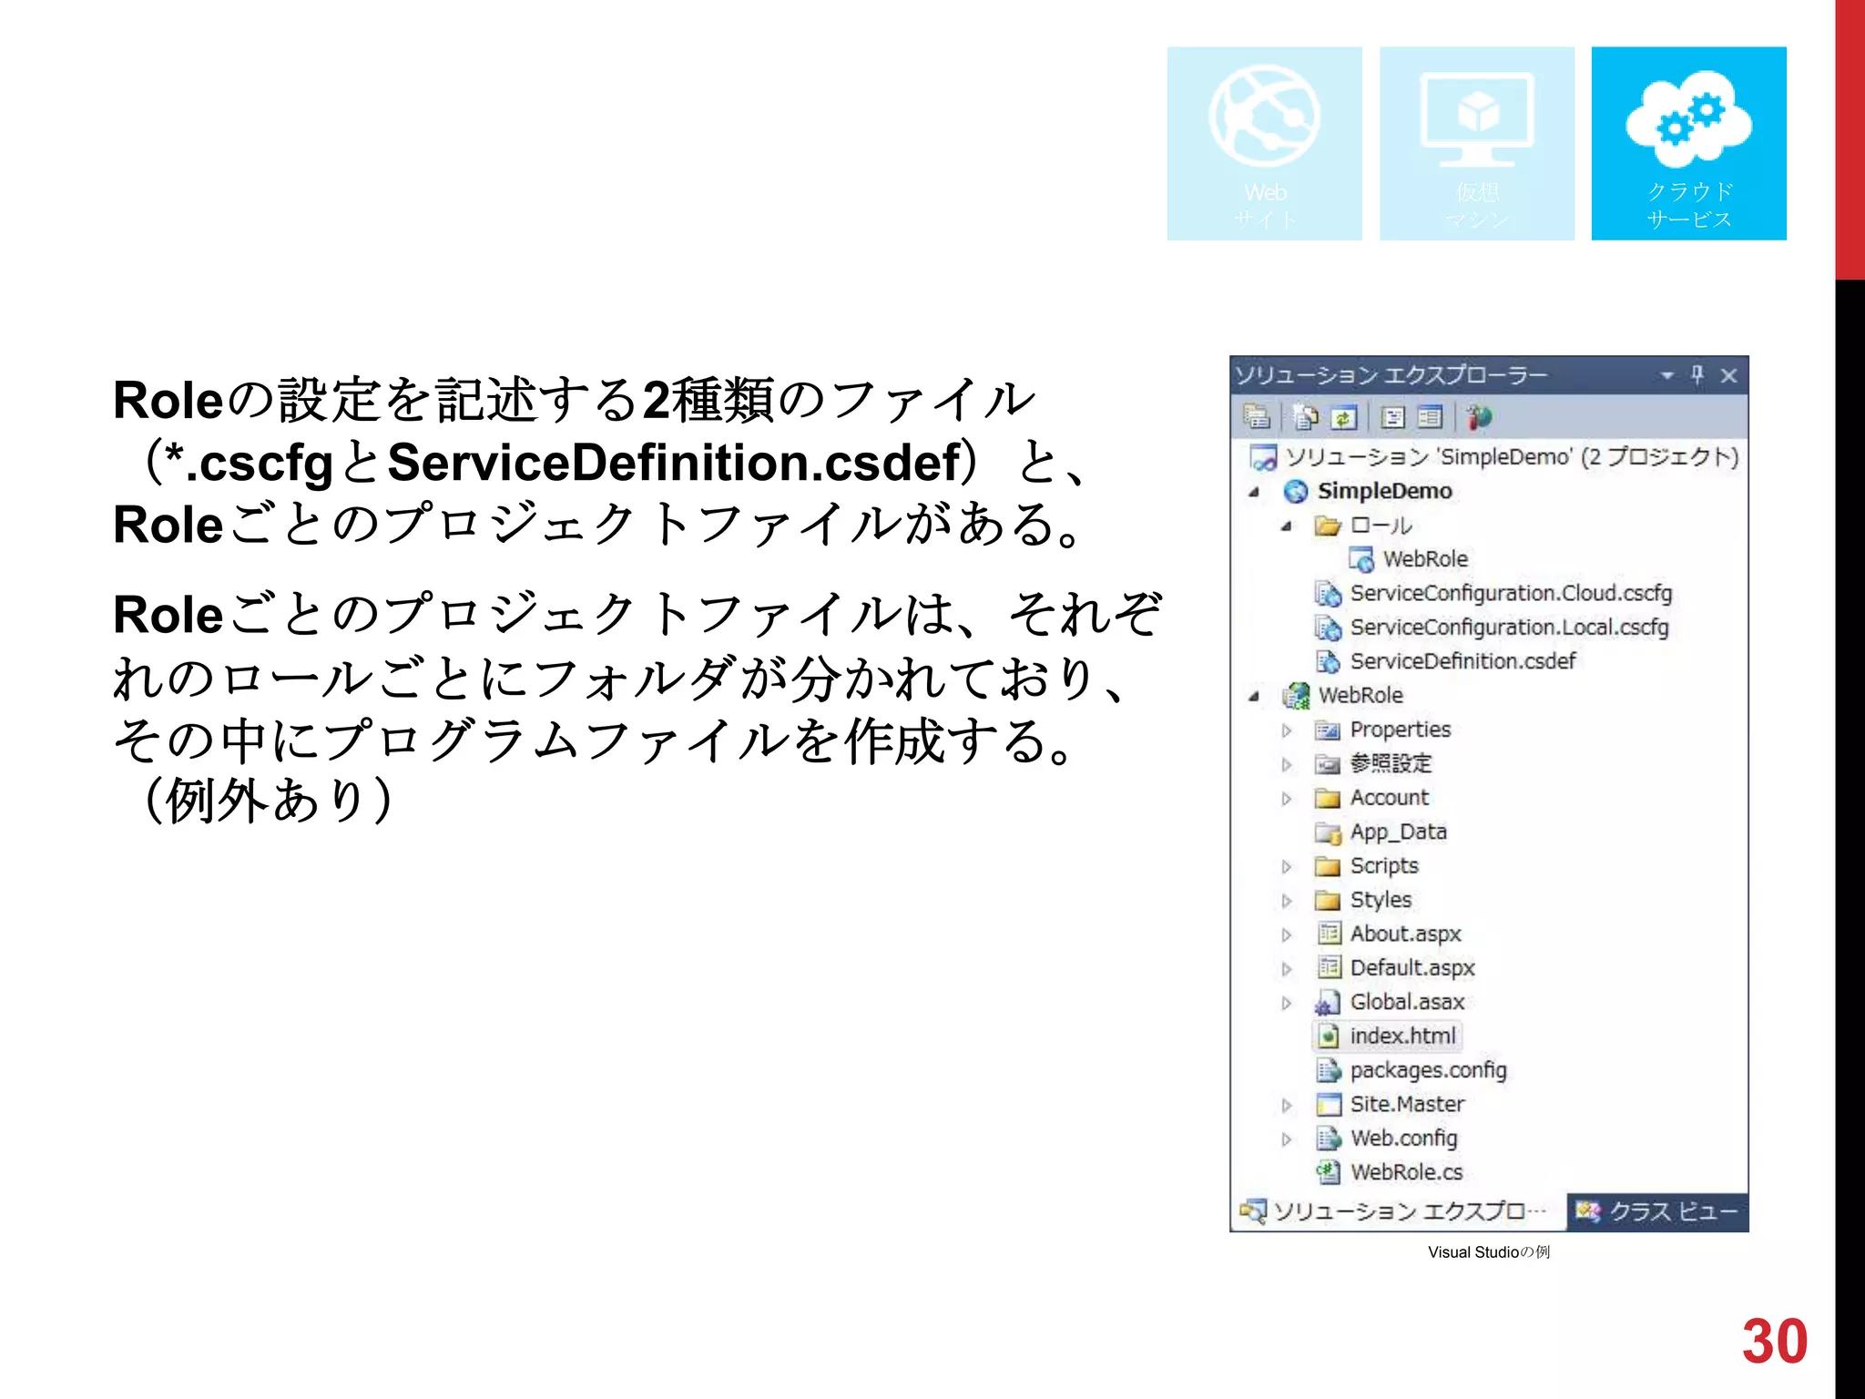Expand the Global.asax node
This screenshot has height=1399, width=1865.
click(x=1286, y=1003)
